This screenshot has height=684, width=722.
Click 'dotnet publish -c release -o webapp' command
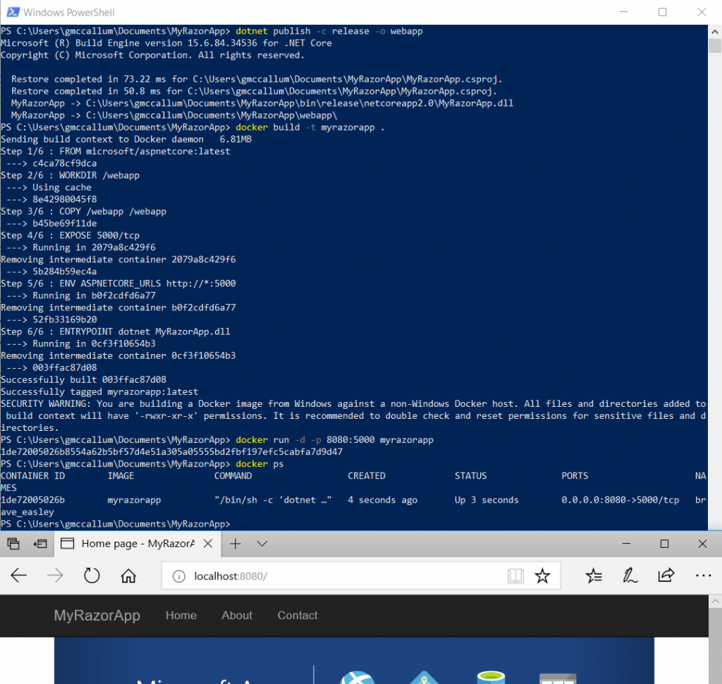[329, 31]
